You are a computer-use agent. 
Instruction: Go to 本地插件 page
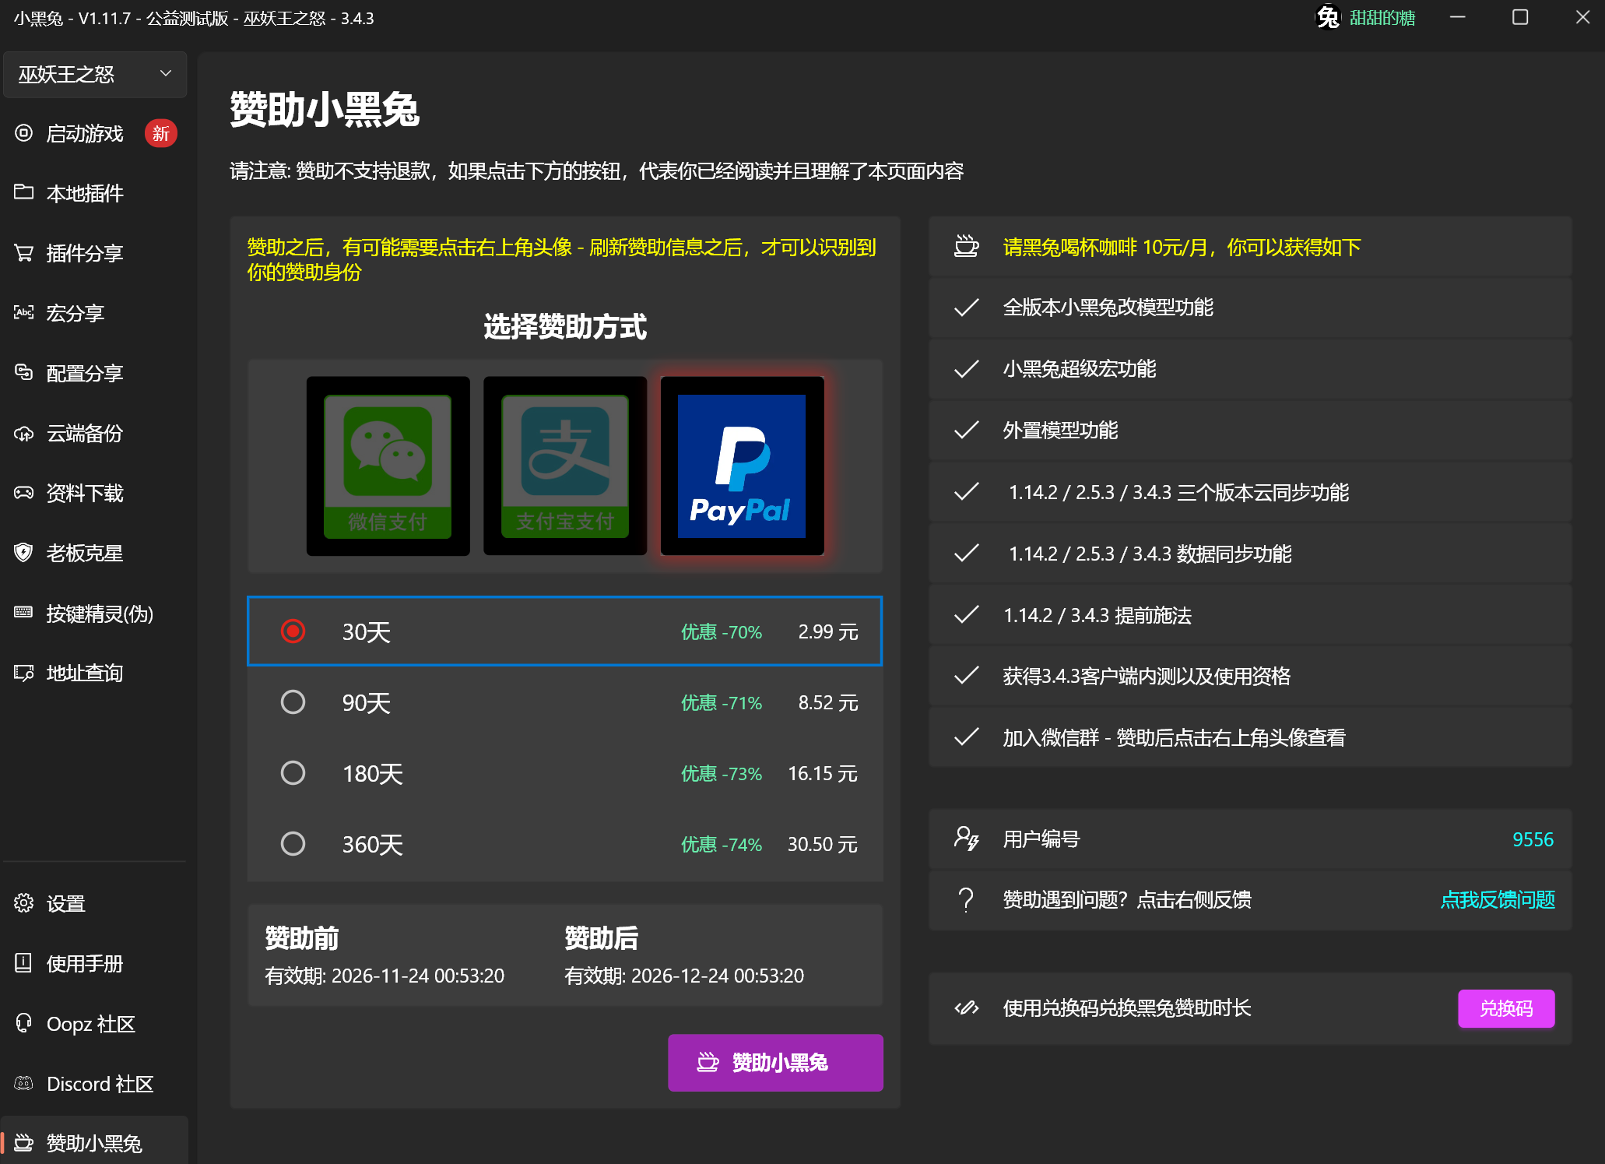[94, 193]
